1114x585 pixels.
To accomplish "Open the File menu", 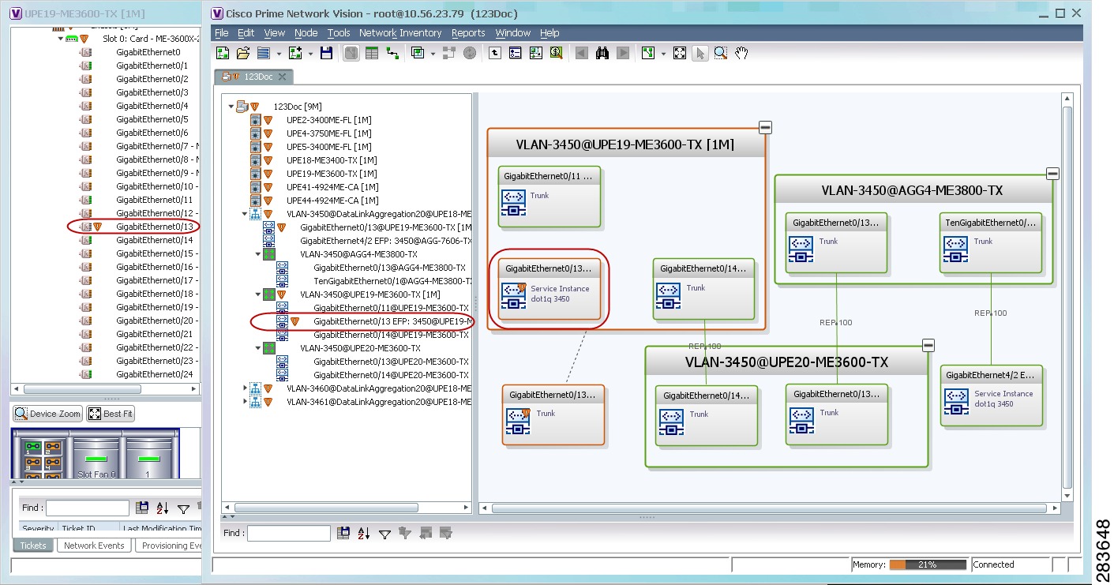I will coord(221,33).
